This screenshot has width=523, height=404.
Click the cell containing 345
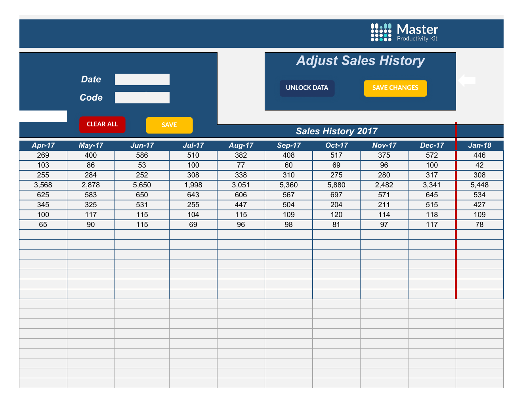click(43, 205)
